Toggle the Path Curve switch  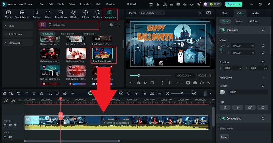pyautogui.click(x=265, y=78)
